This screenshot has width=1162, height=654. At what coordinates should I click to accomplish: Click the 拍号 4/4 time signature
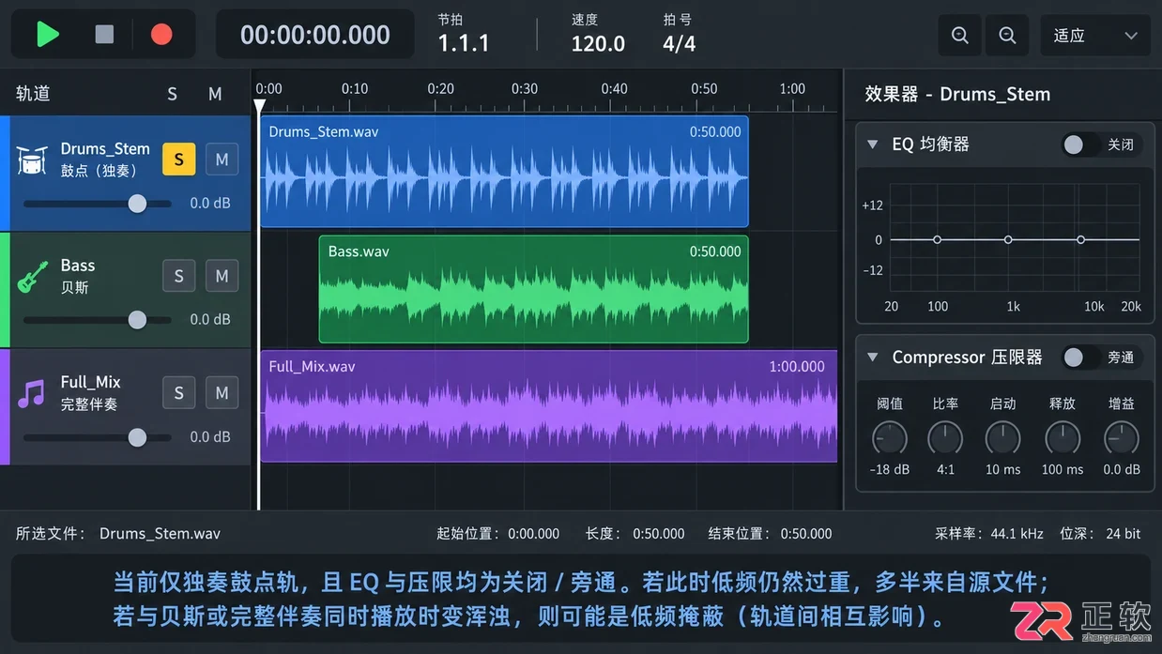click(680, 44)
